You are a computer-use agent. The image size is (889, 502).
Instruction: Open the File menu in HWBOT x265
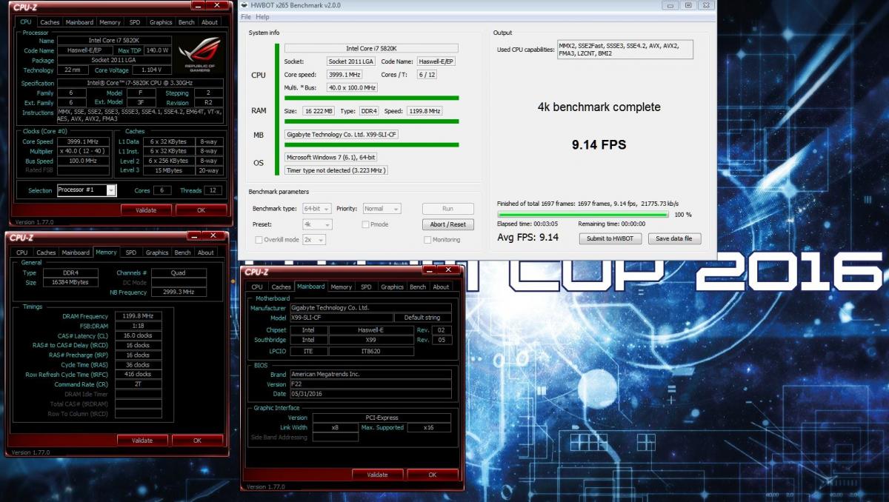tap(246, 16)
